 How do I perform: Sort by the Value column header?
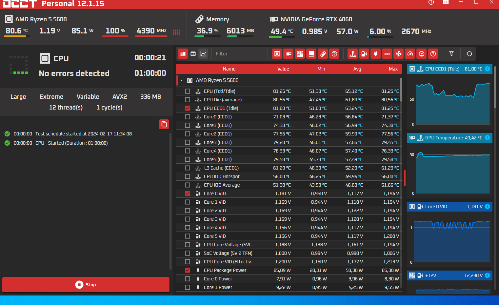click(x=283, y=69)
